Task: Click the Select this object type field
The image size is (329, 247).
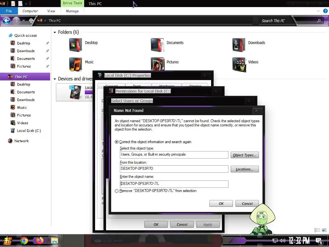Action: [x=174, y=155]
